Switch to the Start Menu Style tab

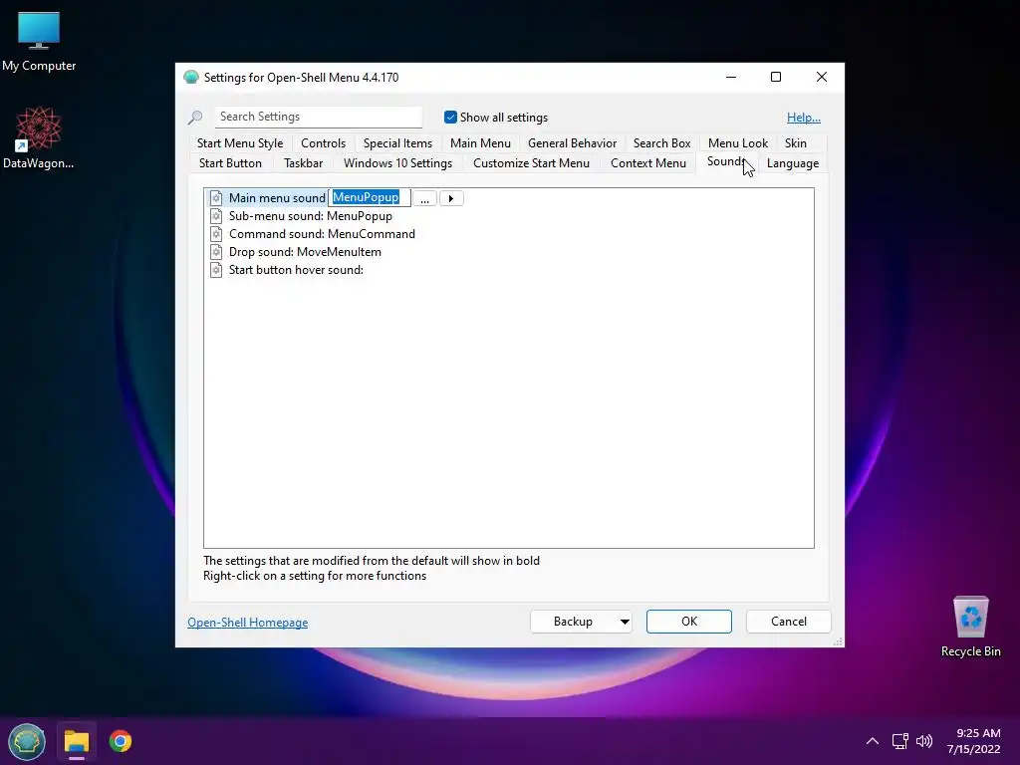coord(240,143)
